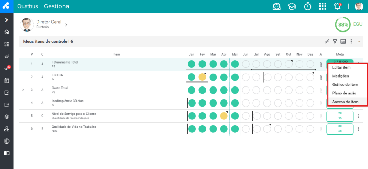This screenshot has height=169, width=368.
Task: Click the card view icon in panel header
Action: 343,42
